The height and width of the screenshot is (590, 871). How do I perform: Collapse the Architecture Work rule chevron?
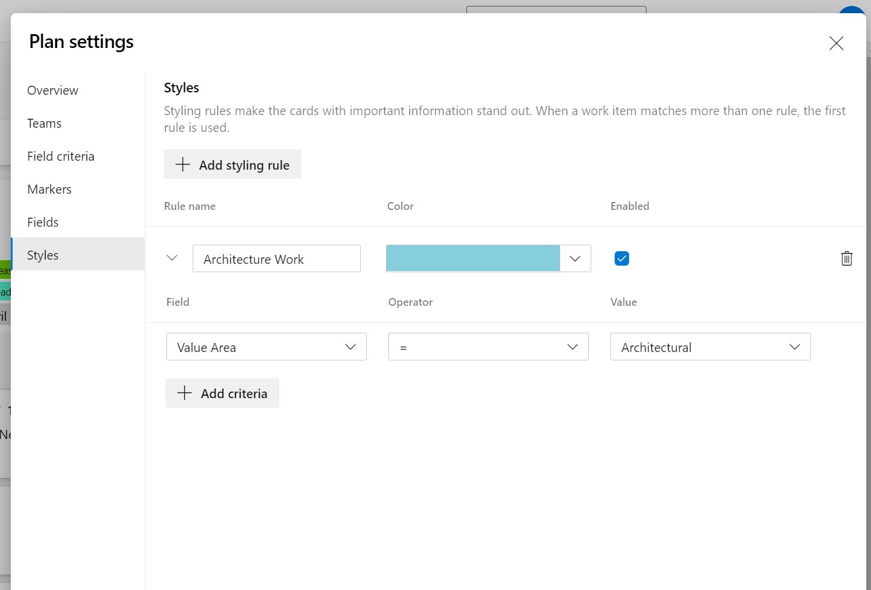pos(172,258)
